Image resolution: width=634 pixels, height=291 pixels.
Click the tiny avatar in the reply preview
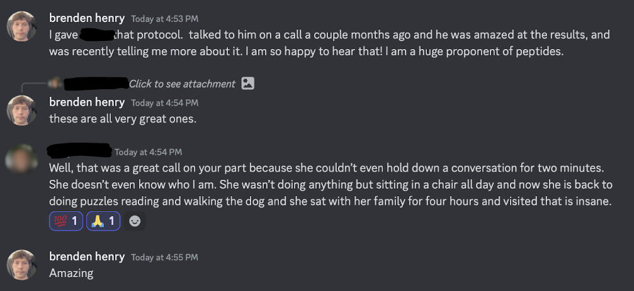55,83
